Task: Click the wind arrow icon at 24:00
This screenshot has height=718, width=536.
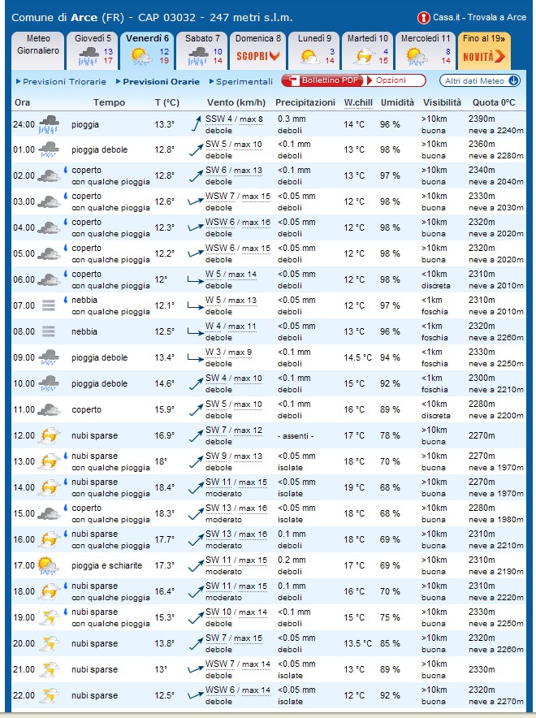Action: (x=196, y=124)
